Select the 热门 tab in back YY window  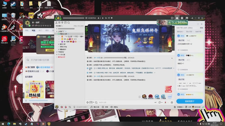40,31
